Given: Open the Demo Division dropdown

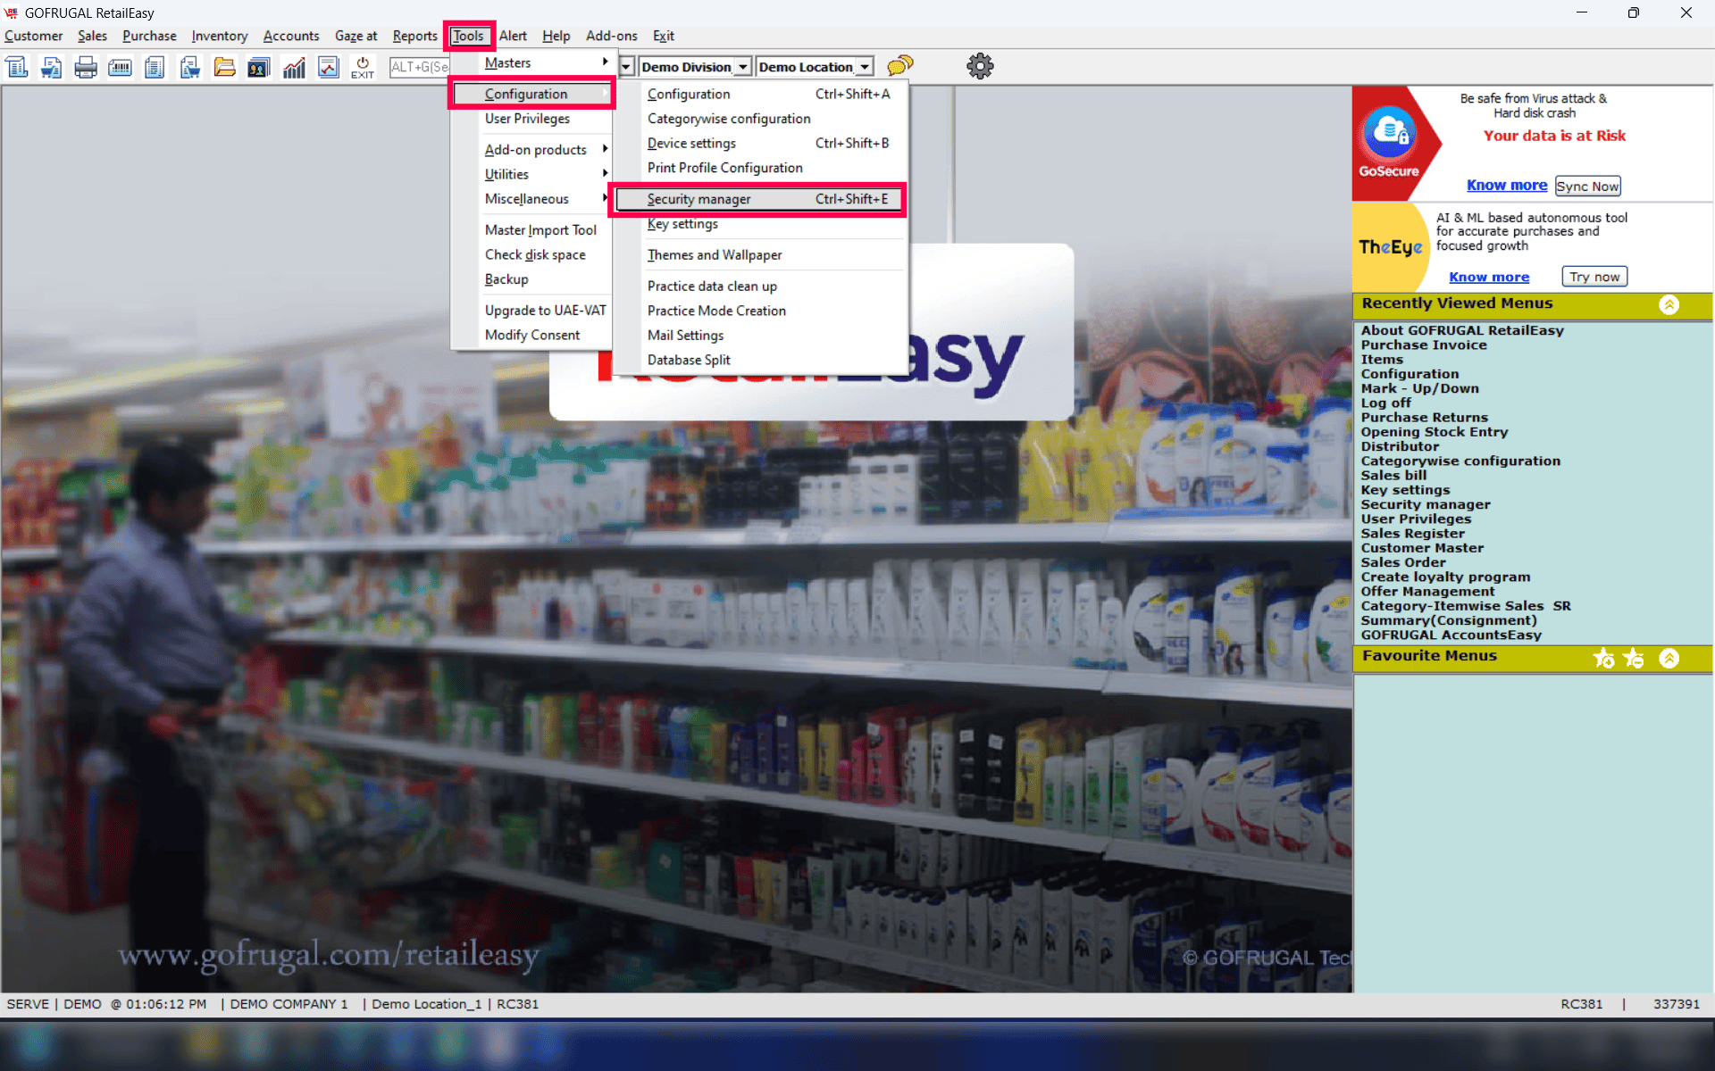Looking at the screenshot, I should click(x=742, y=67).
